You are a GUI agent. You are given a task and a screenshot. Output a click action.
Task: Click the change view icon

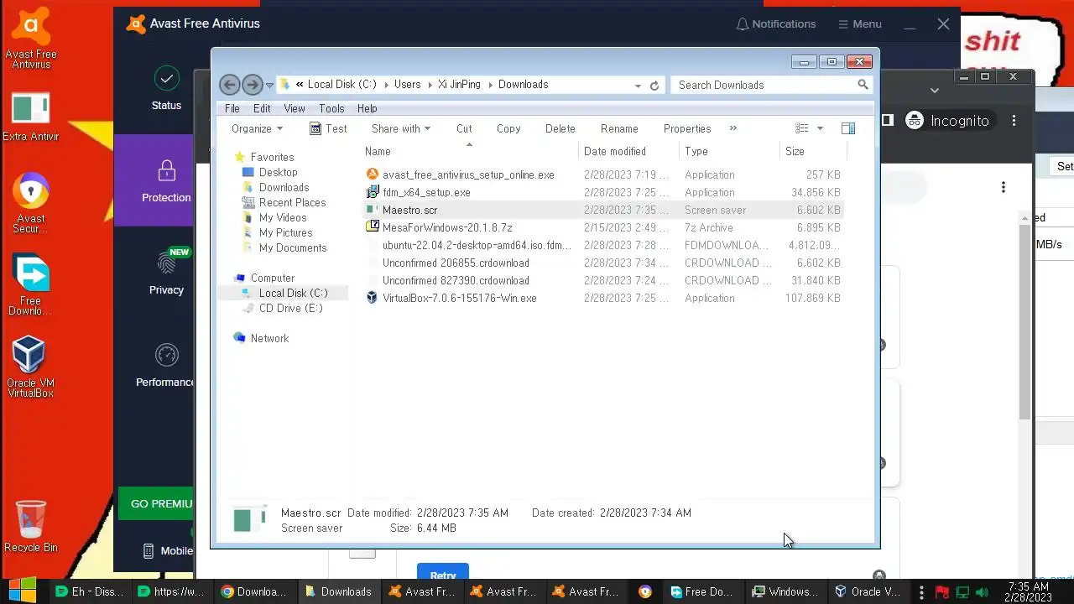coord(802,128)
